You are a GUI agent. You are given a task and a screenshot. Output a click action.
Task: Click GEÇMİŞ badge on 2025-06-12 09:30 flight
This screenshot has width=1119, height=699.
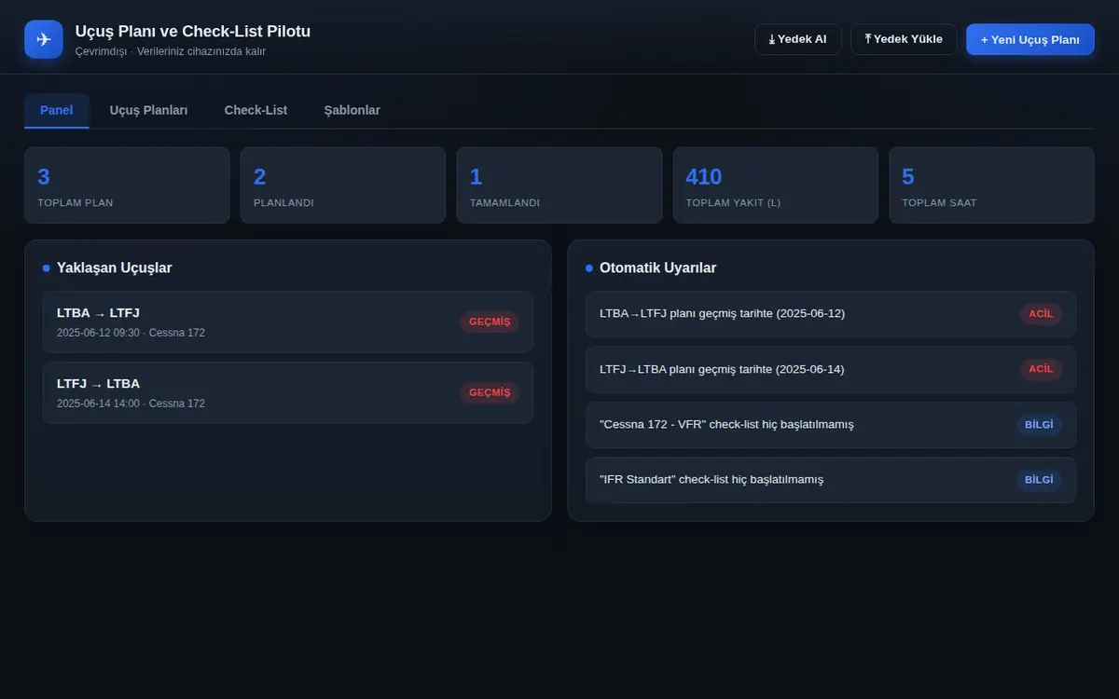pyautogui.click(x=490, y=322)
